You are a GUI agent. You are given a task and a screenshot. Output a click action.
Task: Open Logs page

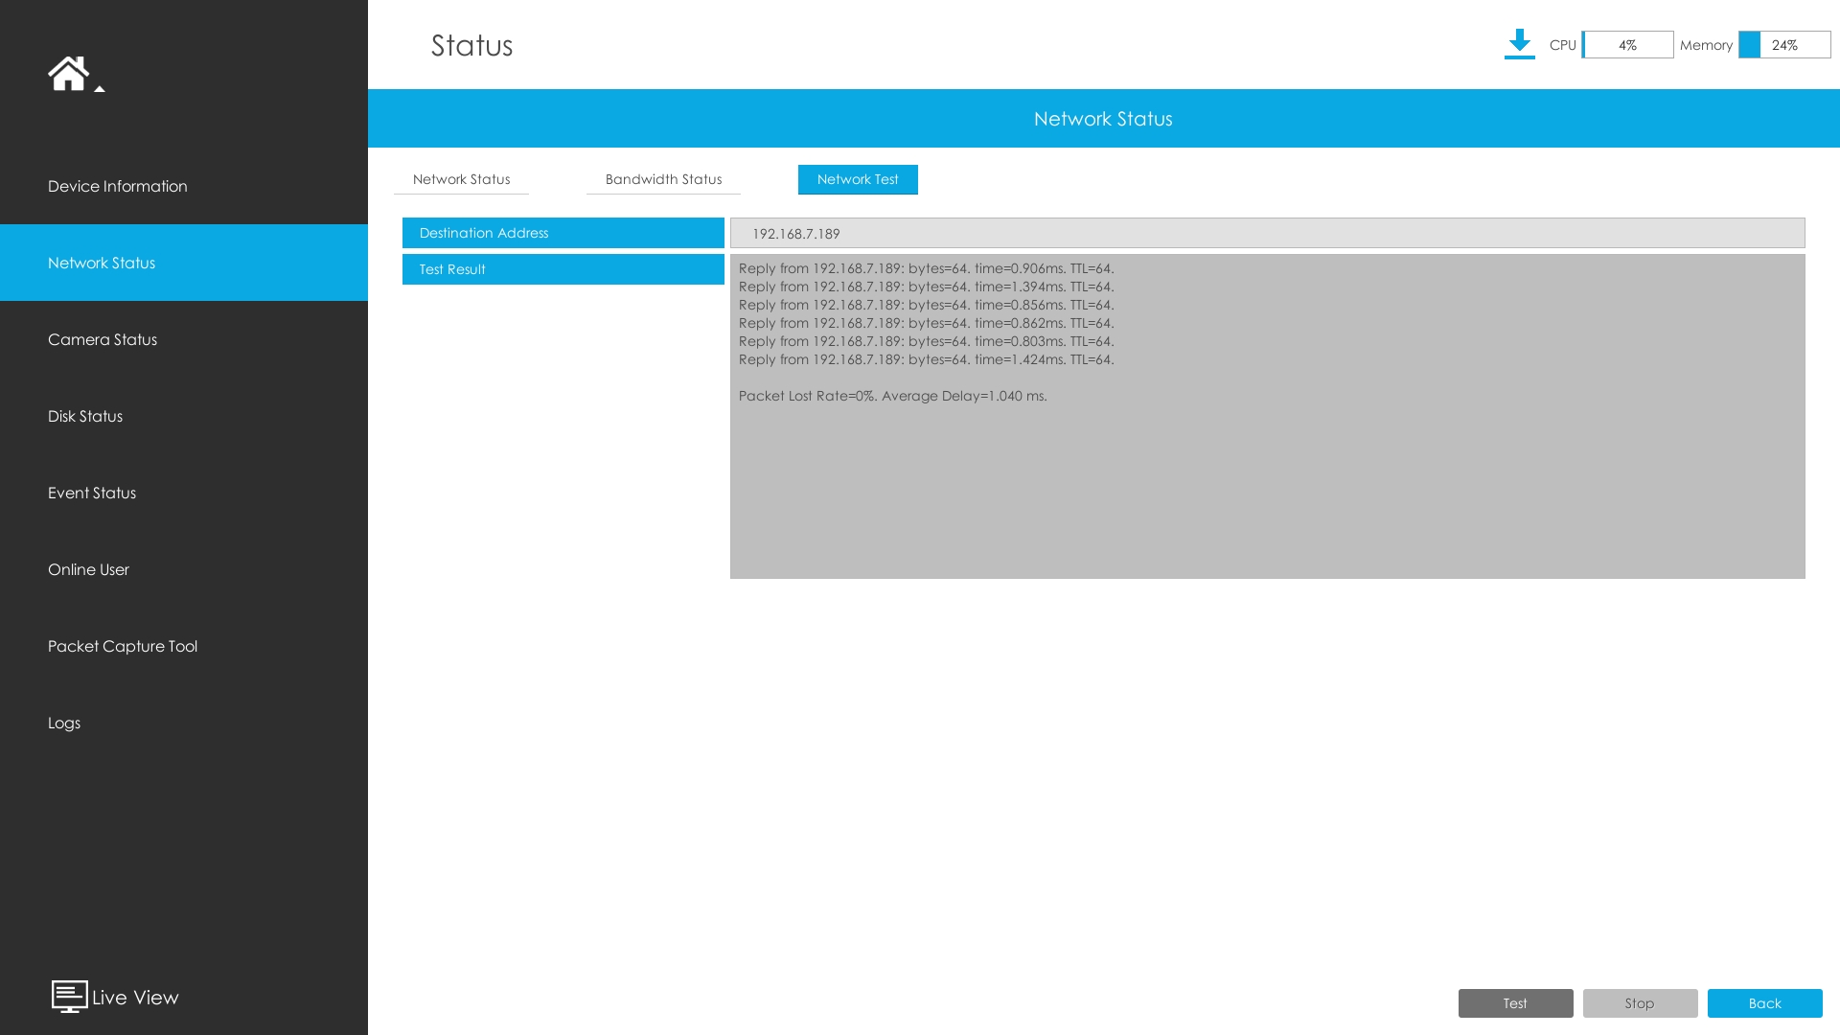tap(184, 723)
